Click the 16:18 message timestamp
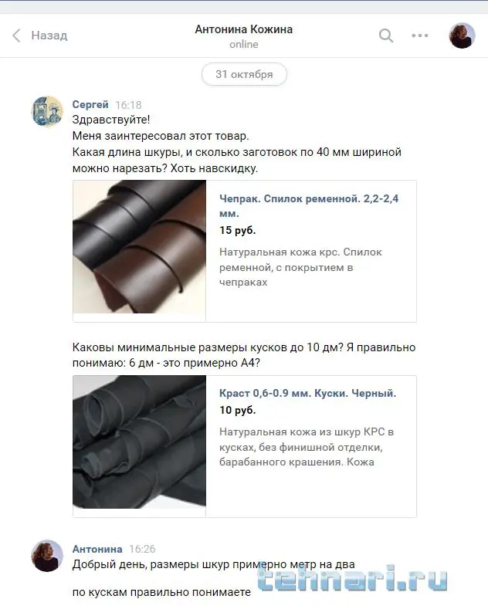The height and width of the screenshot is (616, 488). 128,105
